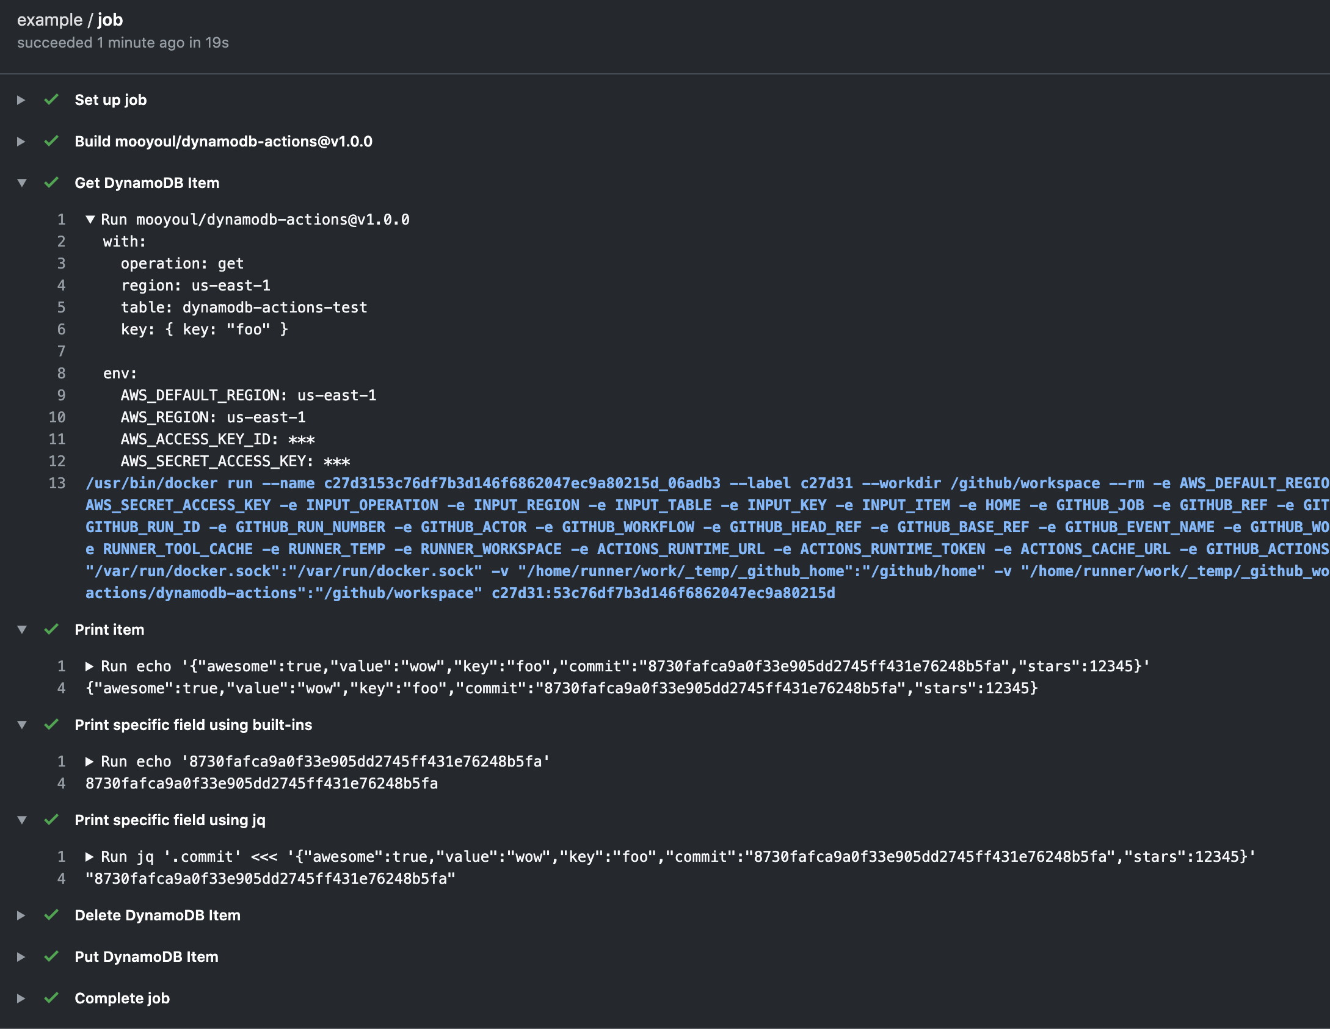Screen dimensions: 1330x1029
Task: Expand the Set up job step
Action: coord(21,99)
